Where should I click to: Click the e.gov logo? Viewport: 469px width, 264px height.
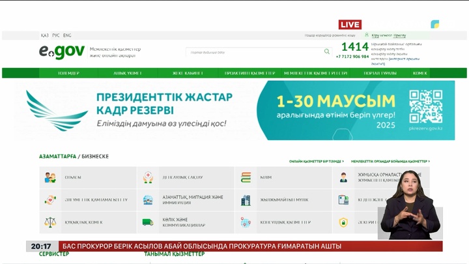coord(62,51)
